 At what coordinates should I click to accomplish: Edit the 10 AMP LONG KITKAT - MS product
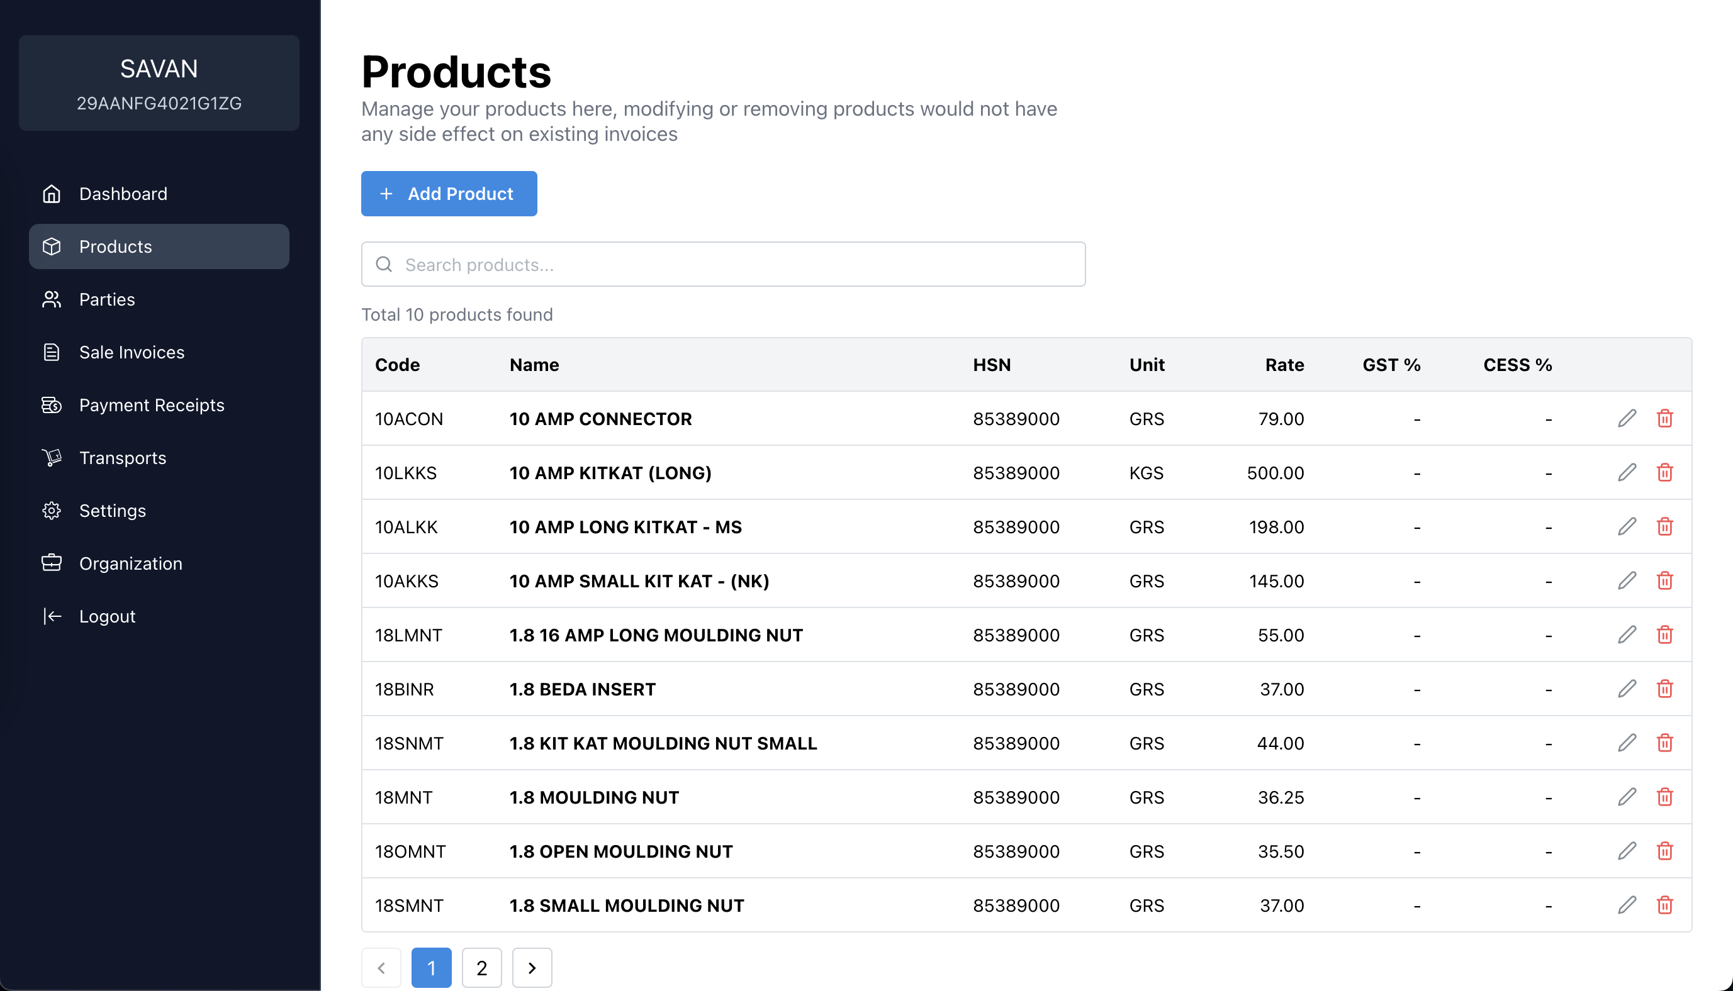[x=1627, y=526]
